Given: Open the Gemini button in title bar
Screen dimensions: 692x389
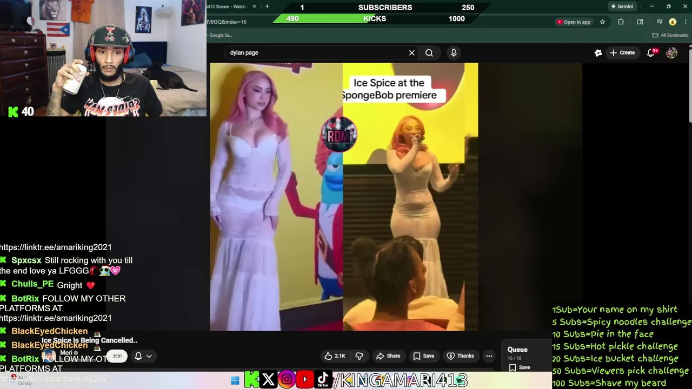Looking at the screenshot, I should click(622, 6).
